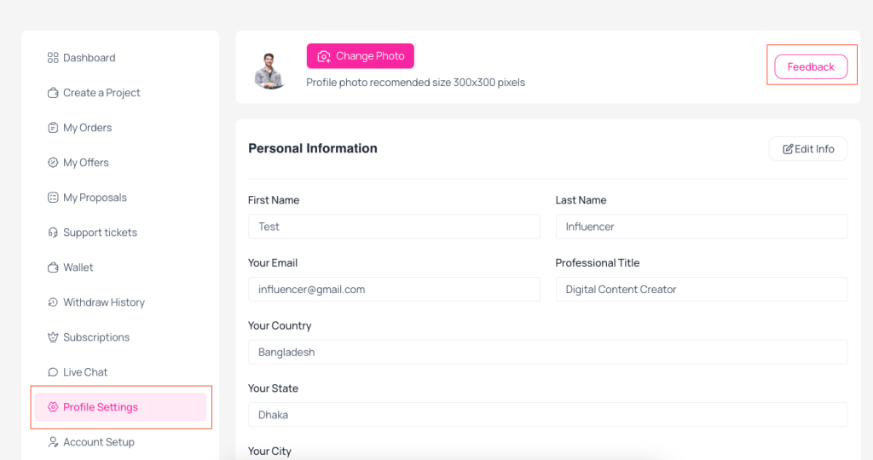Select Profile Settings in sidebar
Screen dimensions: 873x460
coord(100,407)
